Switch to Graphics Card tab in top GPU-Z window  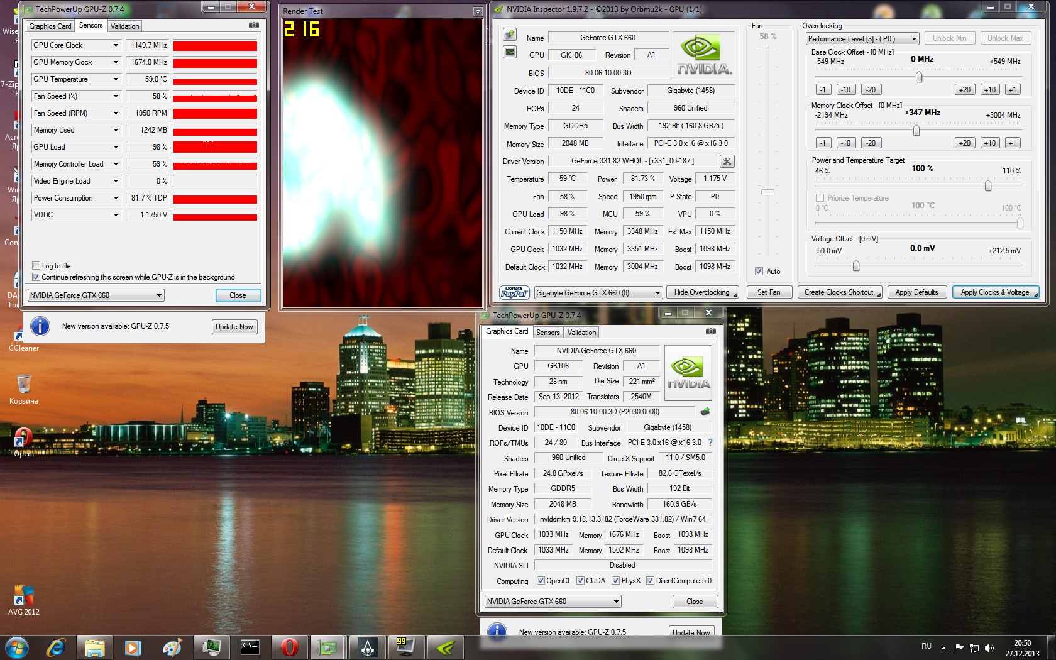pos(50,26)
